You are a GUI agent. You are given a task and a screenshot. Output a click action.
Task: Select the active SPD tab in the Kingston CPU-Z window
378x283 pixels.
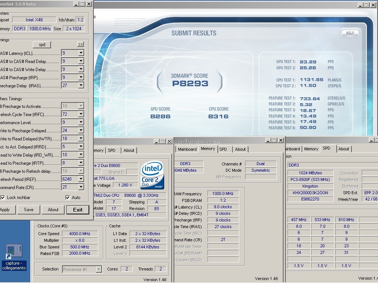327,149
